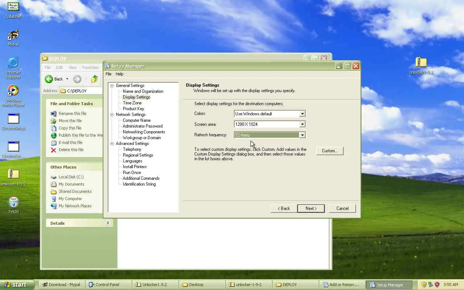
Task: Select Install Printers in the tree
Action: pyautogui.click(x=135, y=167)
